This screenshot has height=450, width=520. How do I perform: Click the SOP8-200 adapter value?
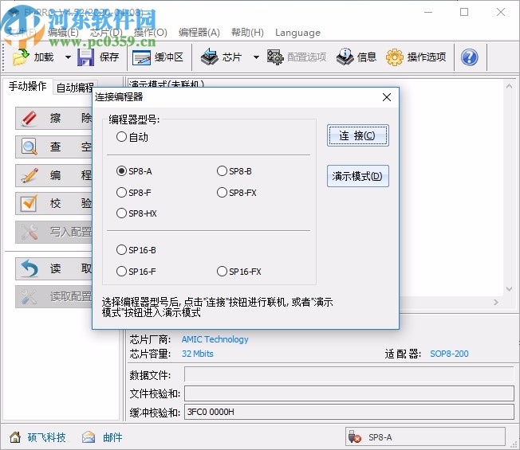click(449, 354)
